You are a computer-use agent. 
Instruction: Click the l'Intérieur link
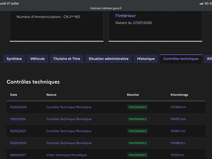(x=125, y=16)
